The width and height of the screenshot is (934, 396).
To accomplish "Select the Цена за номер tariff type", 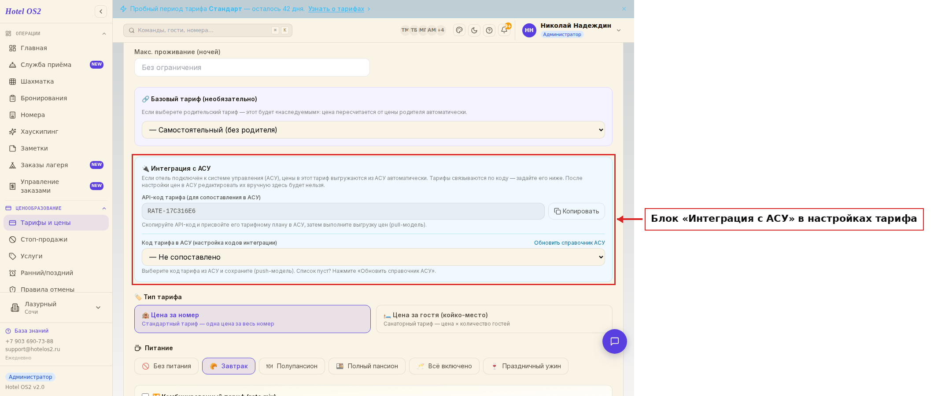I will click(x=252, y=319).
